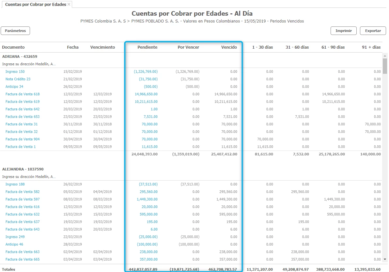The height and width of the screenshot is (272, 389).
Task: Click the scrollbar down arrow
Action: click(x=385, y=259)
